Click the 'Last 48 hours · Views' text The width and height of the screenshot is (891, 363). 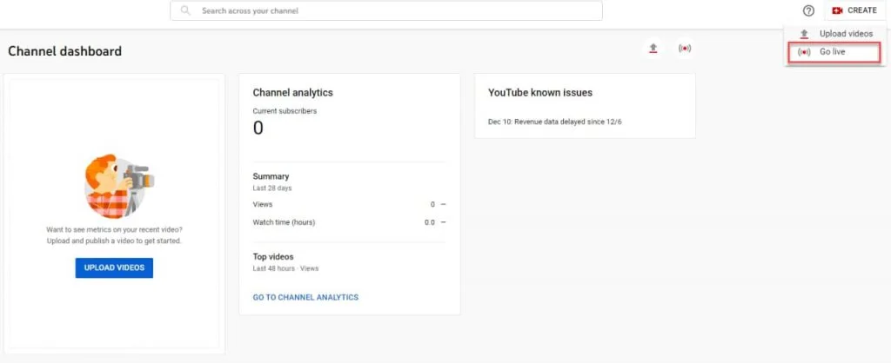click(x=285, y=268)
